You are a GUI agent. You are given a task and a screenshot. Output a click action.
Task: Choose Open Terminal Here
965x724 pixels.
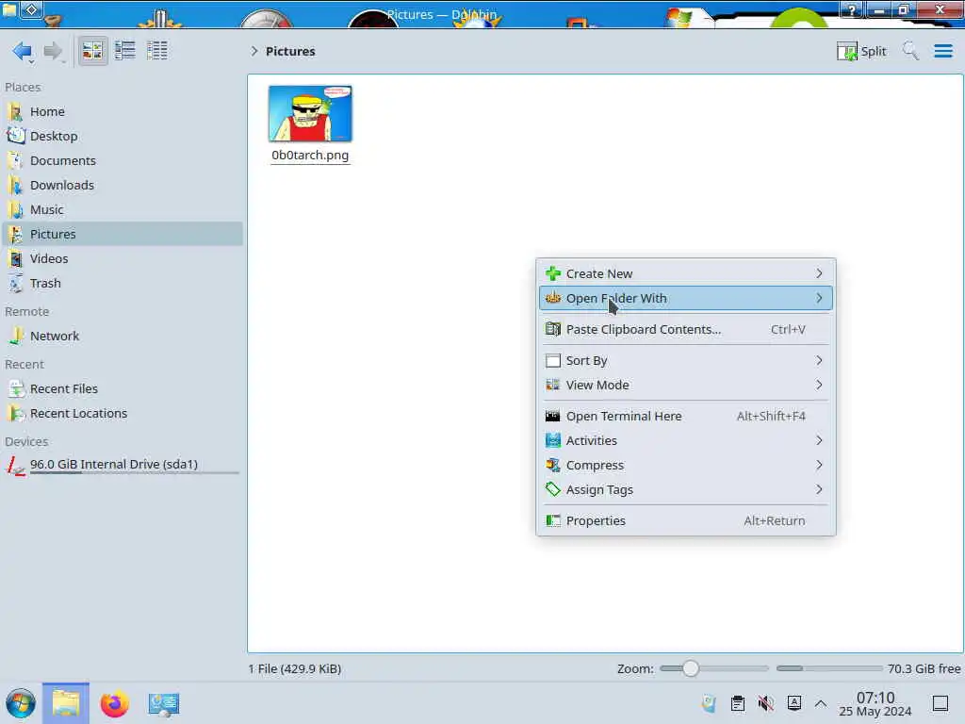686,416
